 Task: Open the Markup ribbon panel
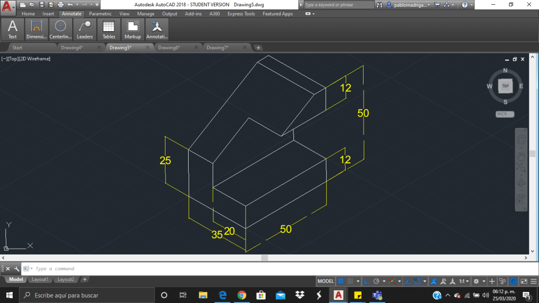tap(133, 30)
